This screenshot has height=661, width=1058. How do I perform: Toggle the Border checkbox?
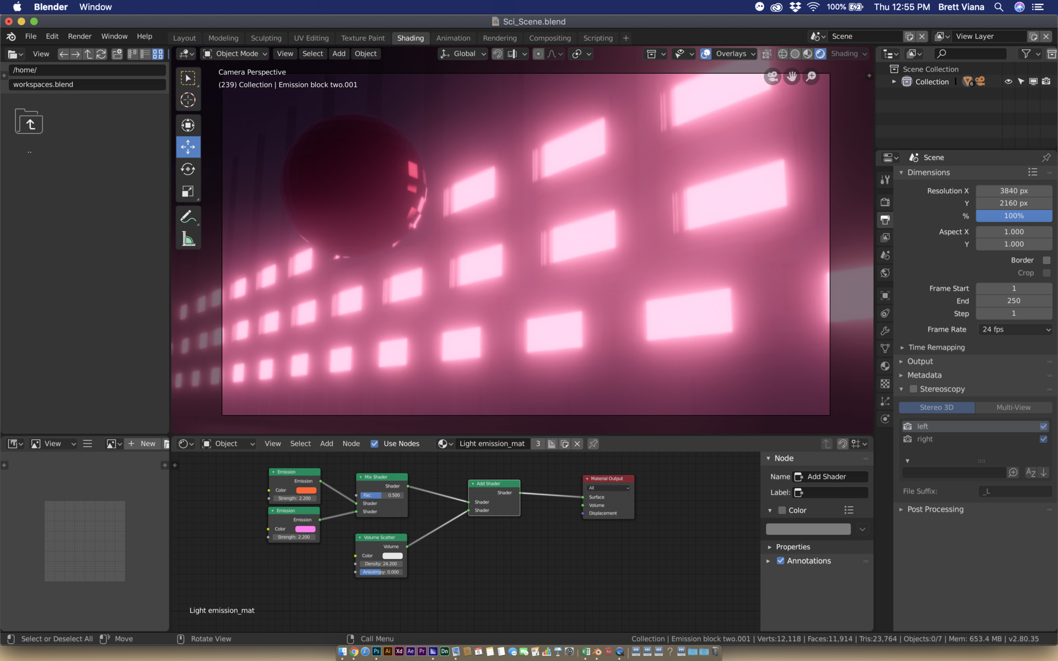point(1046,260)
